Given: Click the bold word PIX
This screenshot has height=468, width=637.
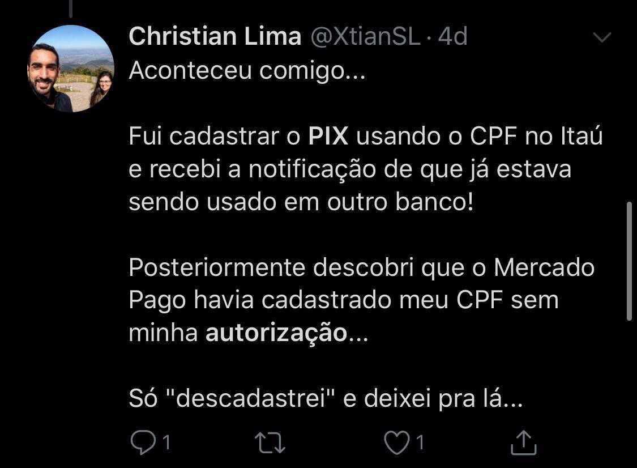Looking at the screenshot, I should coord(328,138).
